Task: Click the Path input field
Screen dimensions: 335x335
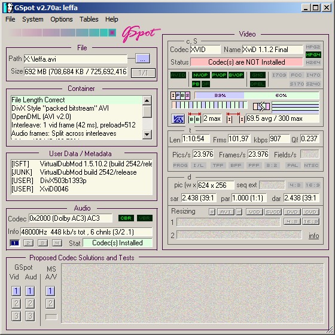Action: pos(75,59)
